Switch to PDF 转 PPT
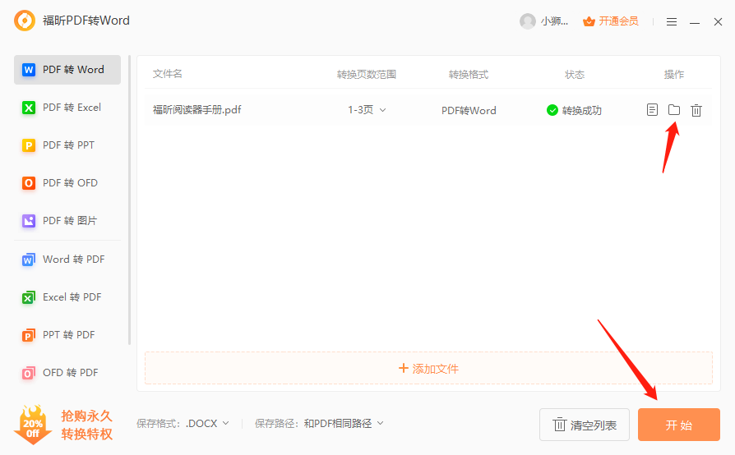Viewport: 735px width, 455px height. click(x=67, y=145)
